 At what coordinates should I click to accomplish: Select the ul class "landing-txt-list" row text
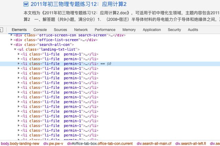tap(48, 49)
